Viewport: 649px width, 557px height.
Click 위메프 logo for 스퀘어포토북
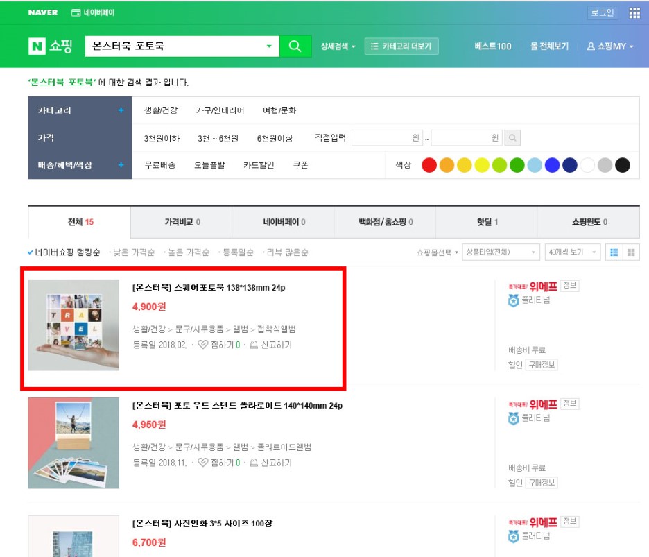click(533, 286)
